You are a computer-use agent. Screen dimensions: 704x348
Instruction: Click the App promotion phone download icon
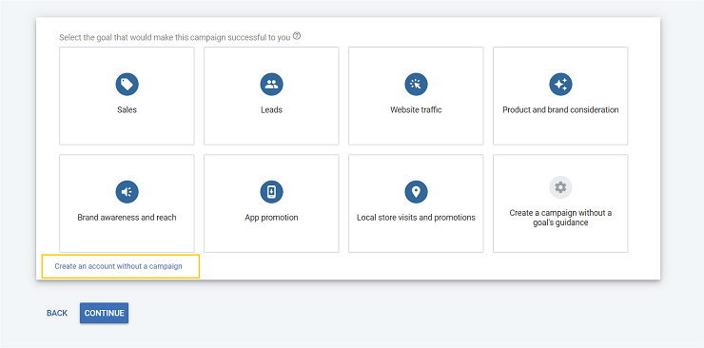tap(272, 192)
